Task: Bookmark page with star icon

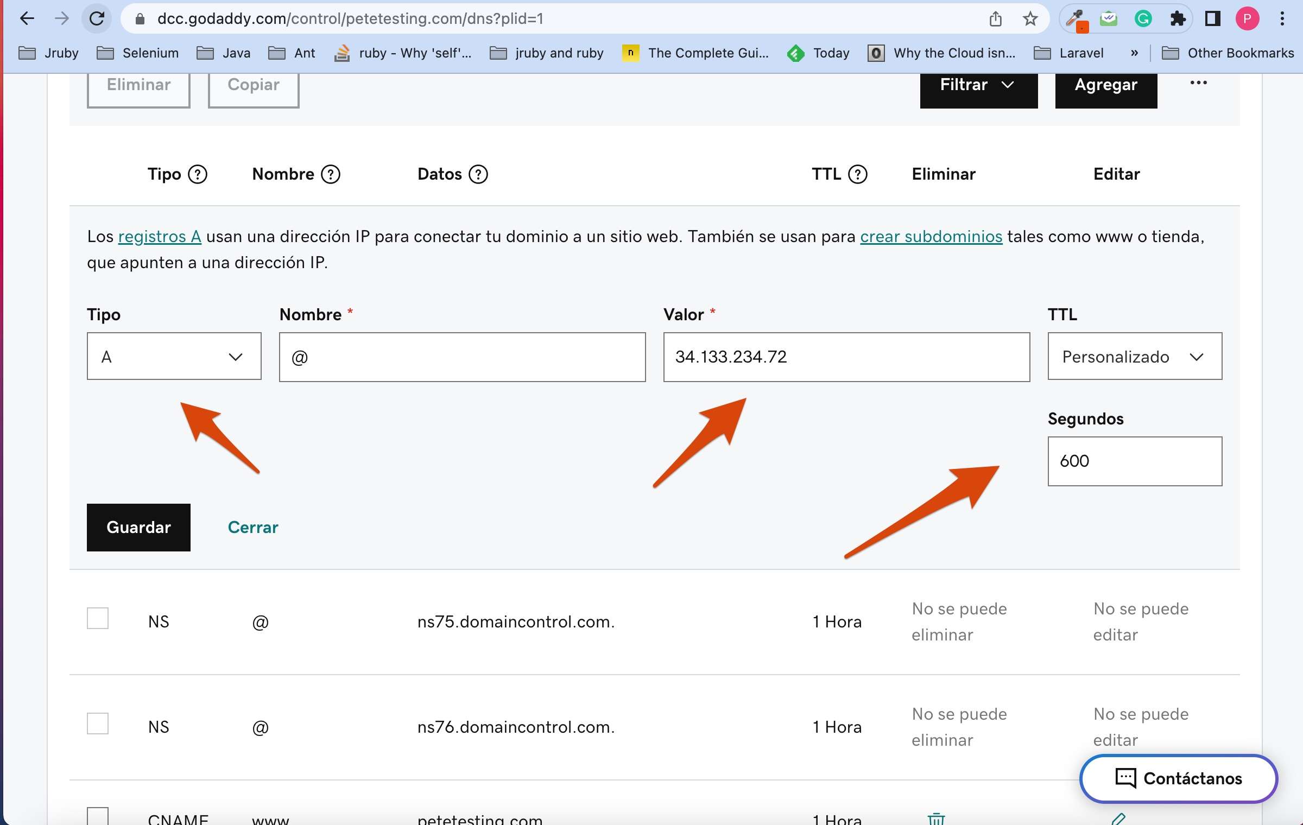Action: (x=1030, y=19)
